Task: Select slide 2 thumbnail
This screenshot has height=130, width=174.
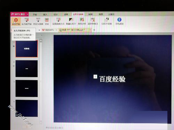Action: coord(26,69)
